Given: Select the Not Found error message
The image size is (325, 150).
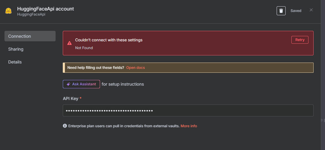Looking at the screenshot, I should (x=84, y=48).
